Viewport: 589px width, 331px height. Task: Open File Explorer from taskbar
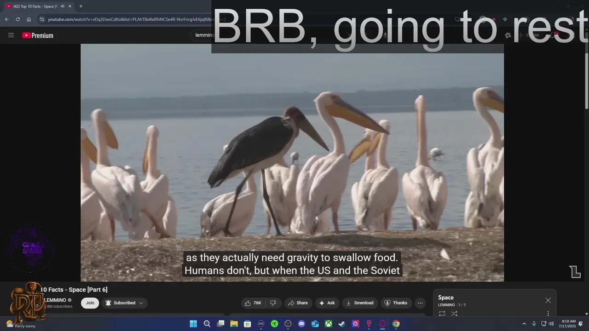[x=234, y=324]
